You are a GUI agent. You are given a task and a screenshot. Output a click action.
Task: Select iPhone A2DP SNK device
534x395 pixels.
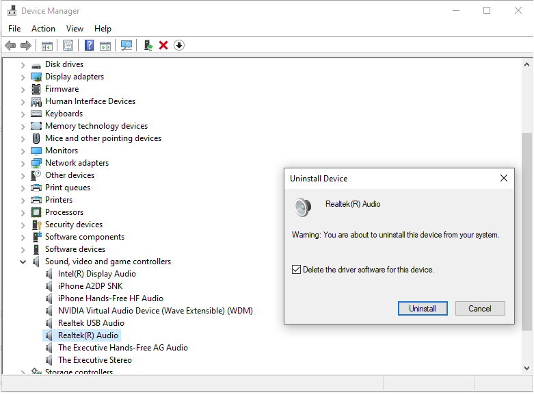90,286
